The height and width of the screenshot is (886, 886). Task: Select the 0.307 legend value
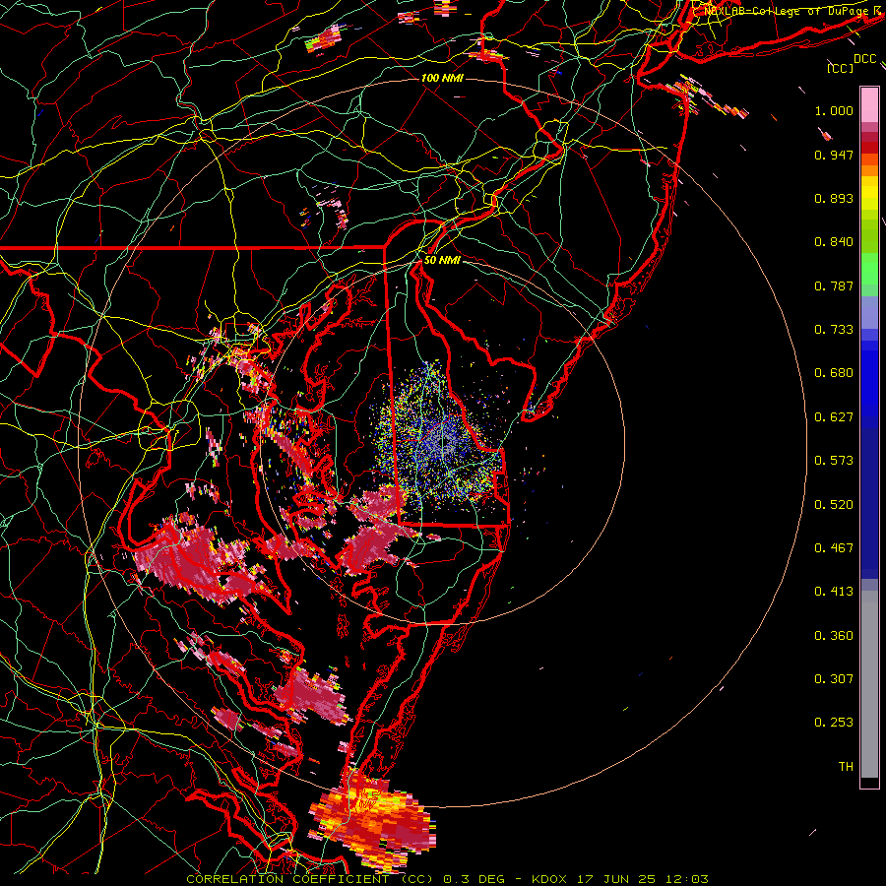coord(834,679)
